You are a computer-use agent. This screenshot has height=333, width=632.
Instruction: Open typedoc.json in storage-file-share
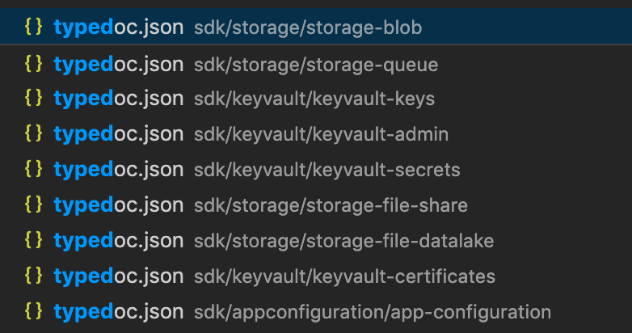coord(316,204)
